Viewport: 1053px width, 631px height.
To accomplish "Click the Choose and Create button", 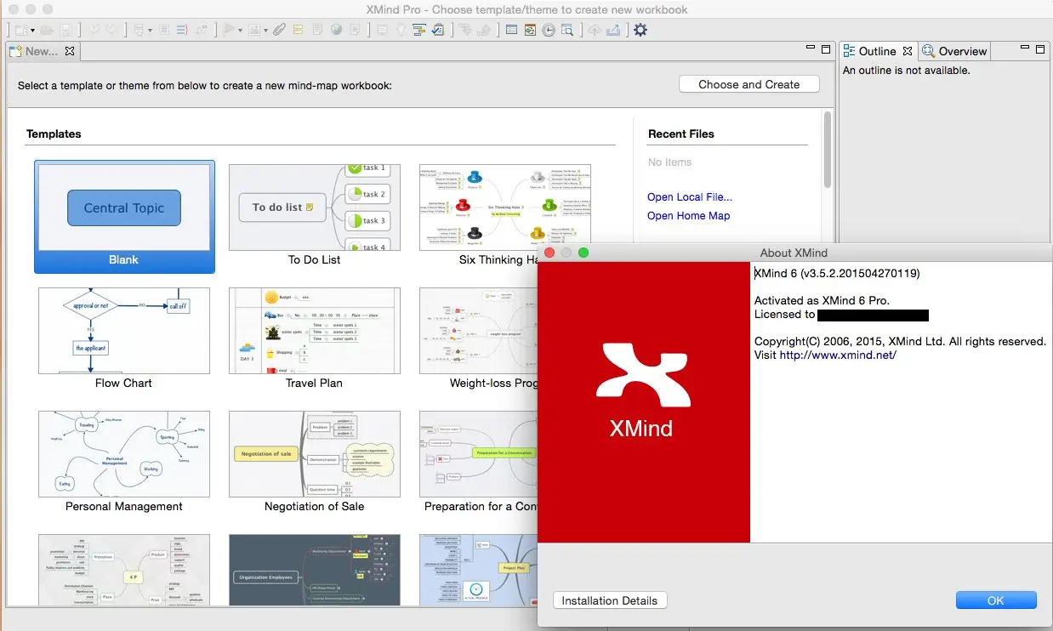I will 748,84.
